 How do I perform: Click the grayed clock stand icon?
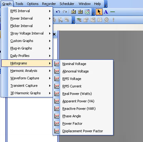107,20
